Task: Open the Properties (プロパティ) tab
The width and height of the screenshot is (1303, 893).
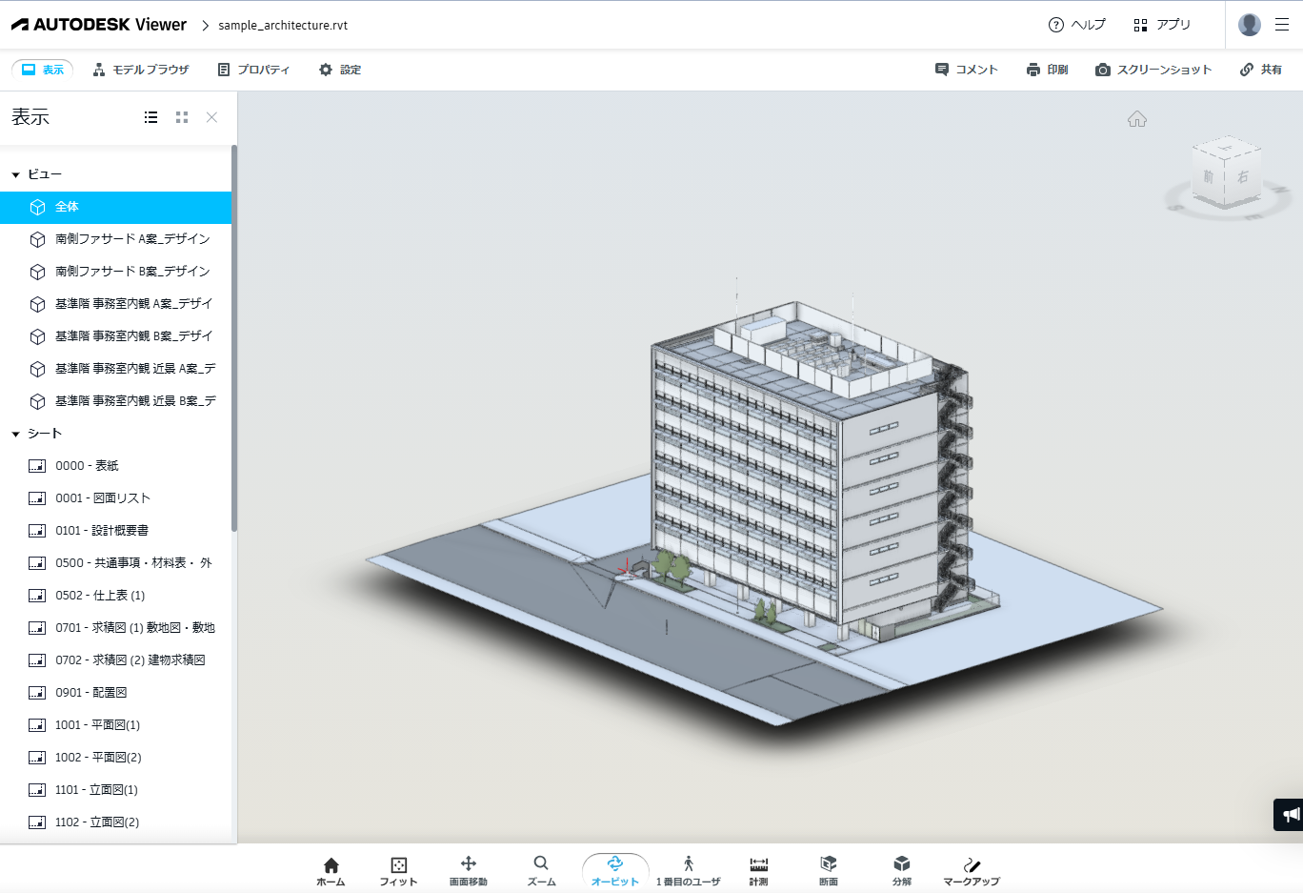Action: 253,70
